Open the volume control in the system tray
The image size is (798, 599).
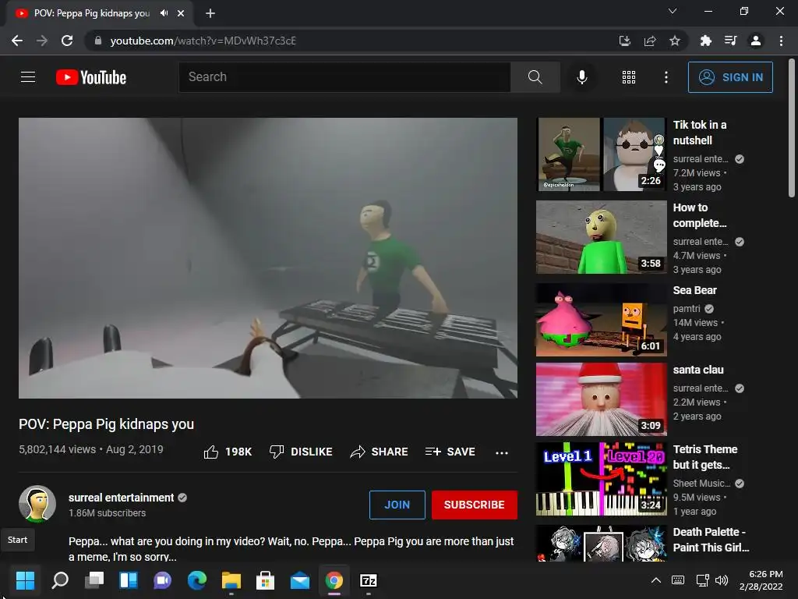pos(722,580)
